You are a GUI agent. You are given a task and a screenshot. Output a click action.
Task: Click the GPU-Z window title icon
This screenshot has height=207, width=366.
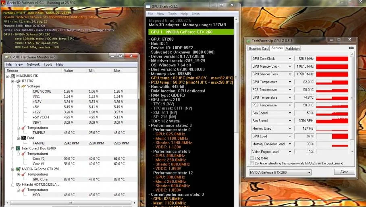point(248,41)
